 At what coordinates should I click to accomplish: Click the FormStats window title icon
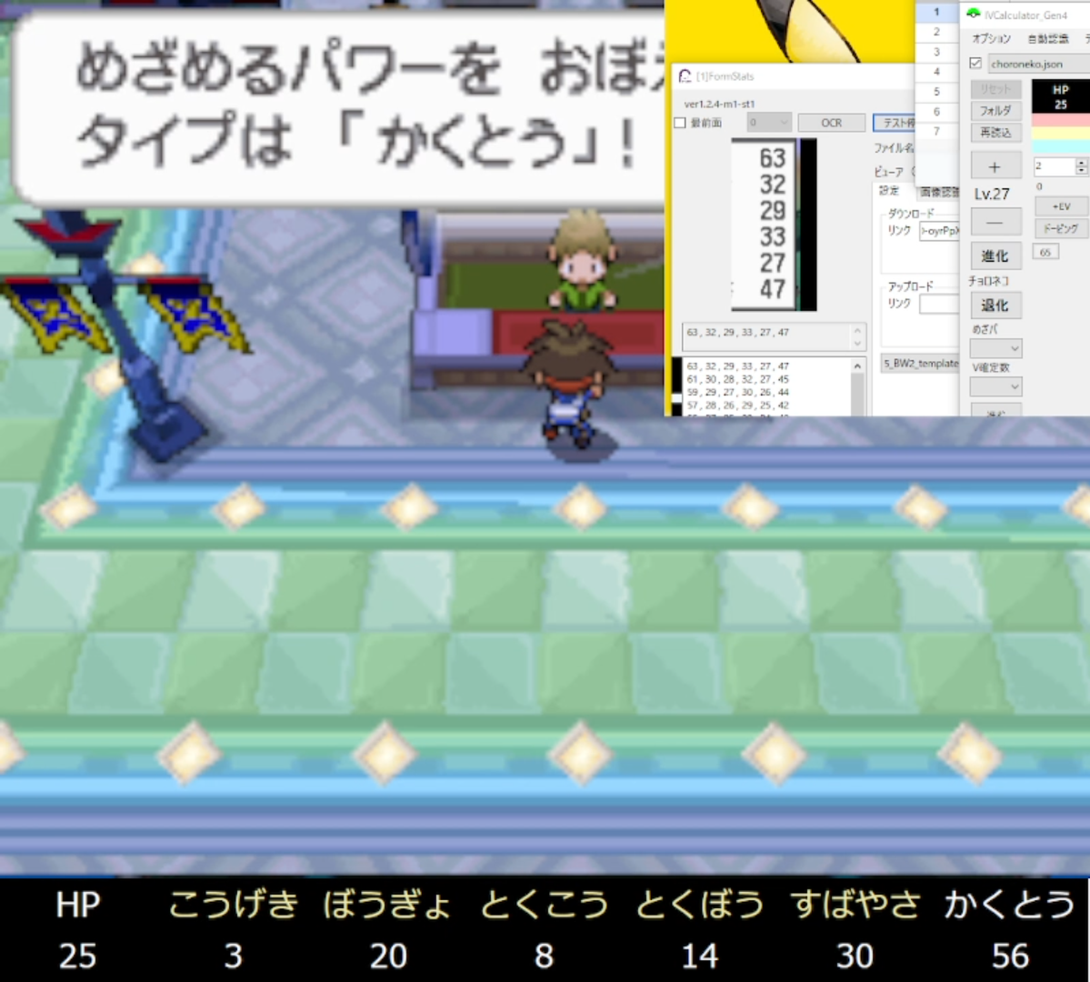coord(685,75)
